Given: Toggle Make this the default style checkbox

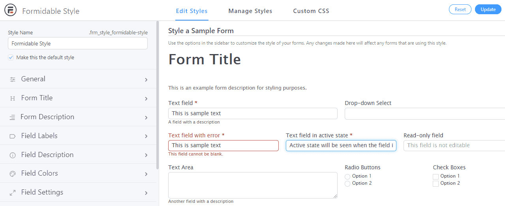Looking at the screenshot, I should pos(11,58).
